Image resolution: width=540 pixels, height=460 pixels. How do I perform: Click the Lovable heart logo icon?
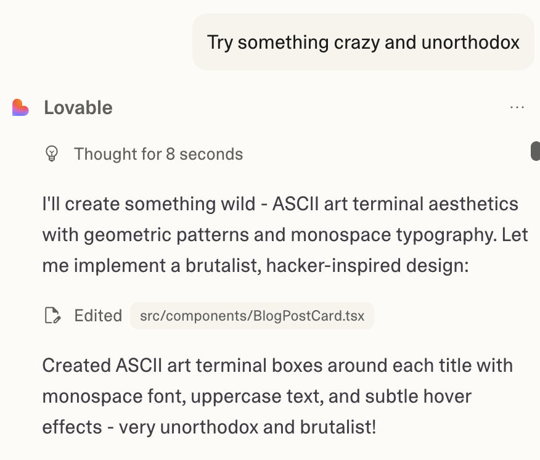tap(20, 108)
